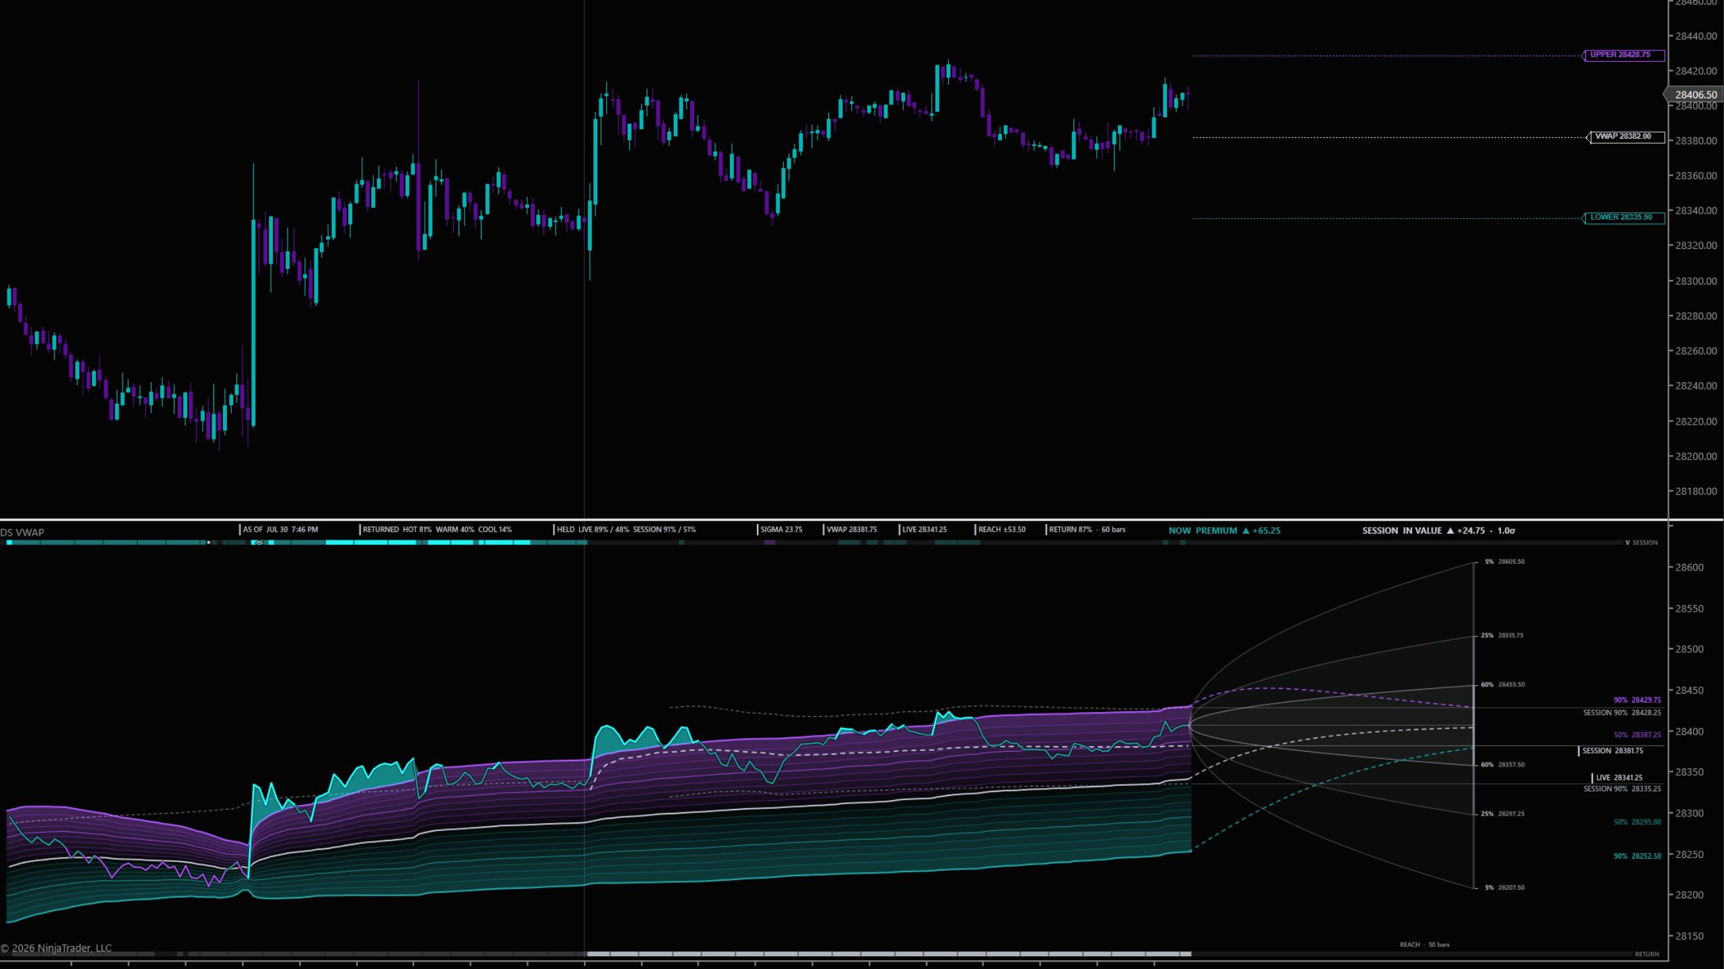
Task: Click the SIGMA 23.75 readout
Action: point(781,530)
